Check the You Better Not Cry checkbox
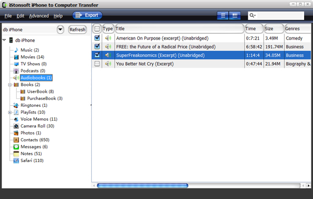 click(x=97, y=64)
